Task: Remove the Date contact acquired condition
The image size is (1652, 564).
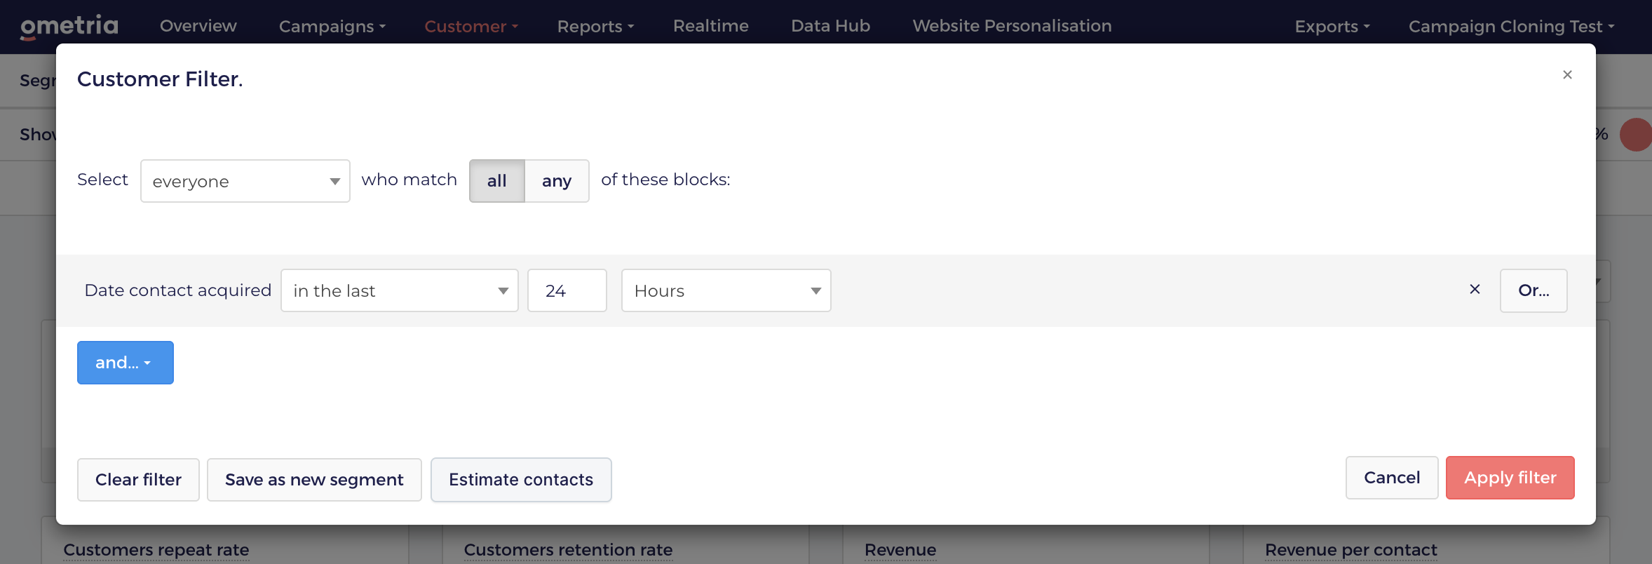Action: pos(1475,289)
